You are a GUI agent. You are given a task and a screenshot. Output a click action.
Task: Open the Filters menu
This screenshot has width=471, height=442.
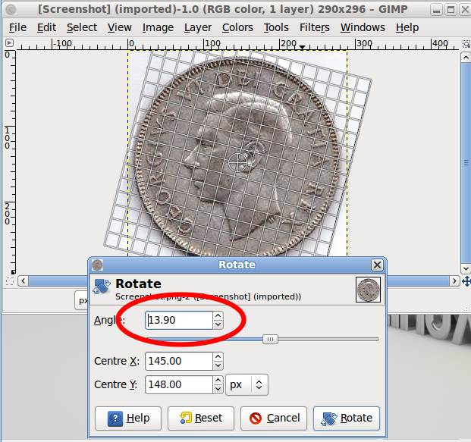[315, 27]
